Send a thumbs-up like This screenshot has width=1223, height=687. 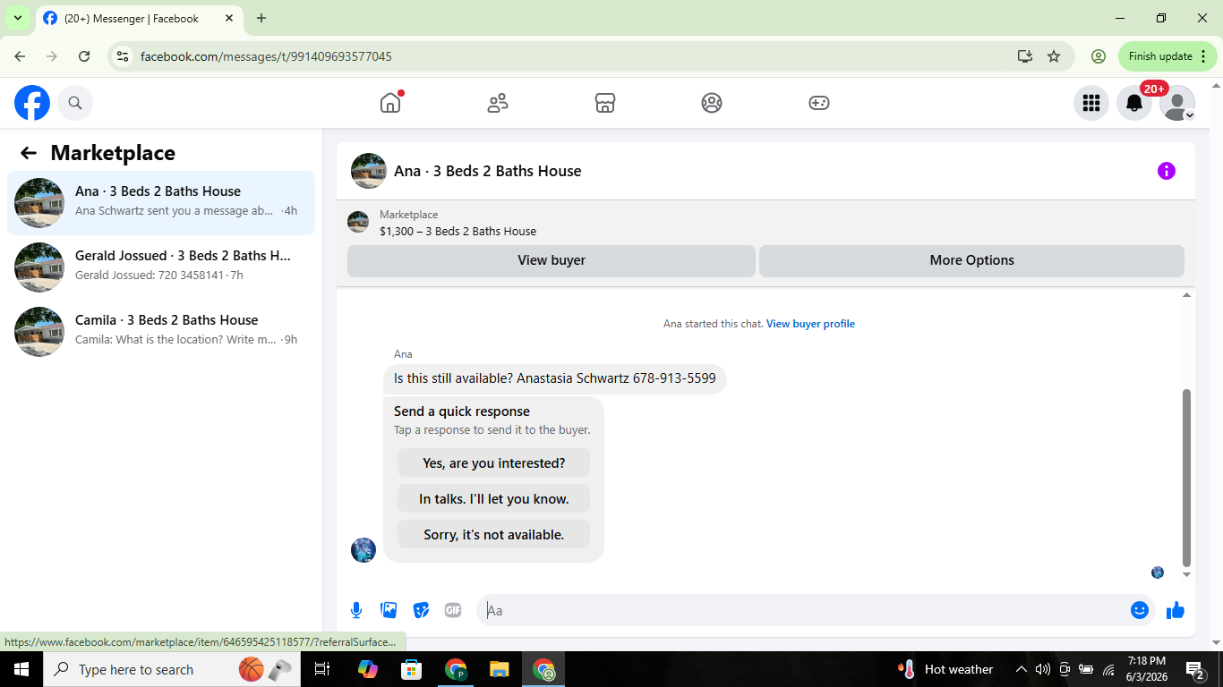[1176, 610]
